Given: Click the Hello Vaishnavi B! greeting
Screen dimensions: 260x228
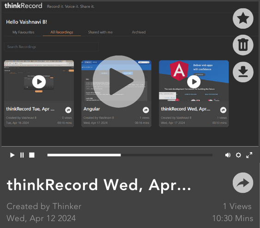Looking at the screenshot, I should [x=26, y=22].
